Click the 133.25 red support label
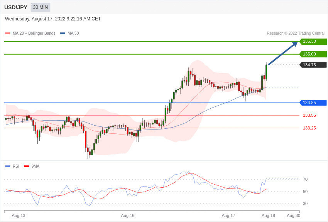The image size is (328, 222). 309,128
